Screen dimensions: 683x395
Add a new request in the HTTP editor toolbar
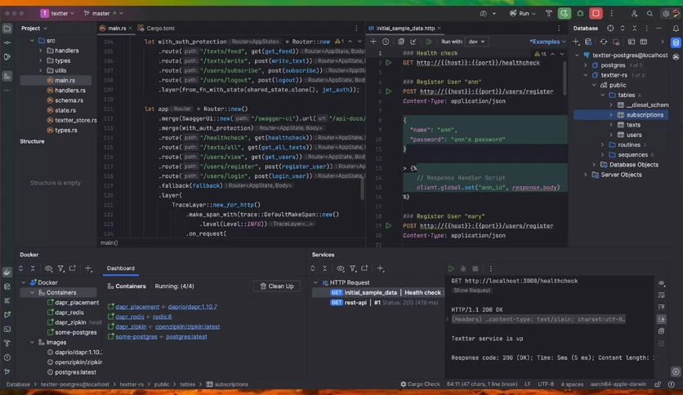tap(373, 42)
